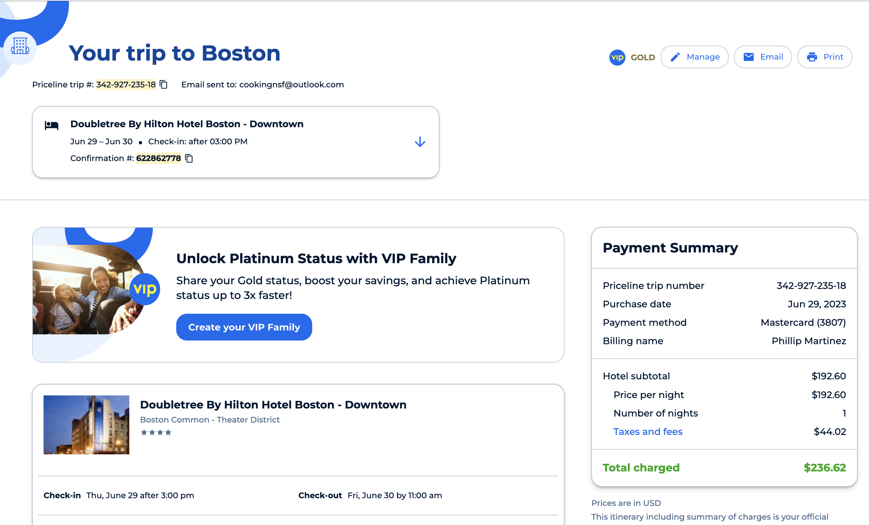Click the Print button label
Image resolution: width=869 pixels, height=525 pixels.
point(833,57)
